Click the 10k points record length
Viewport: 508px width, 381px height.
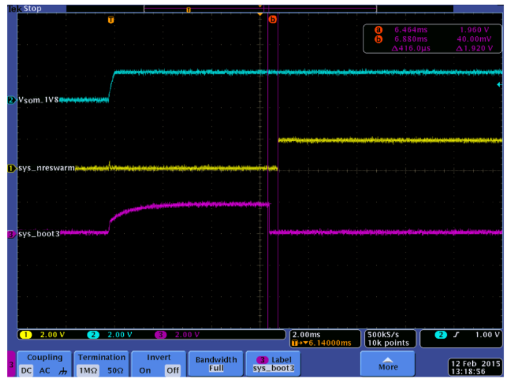tap(388, 343)
